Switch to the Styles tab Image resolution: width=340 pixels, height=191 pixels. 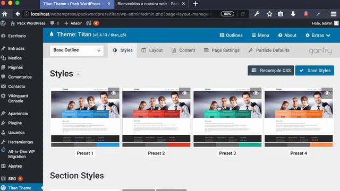coord(123,50)
